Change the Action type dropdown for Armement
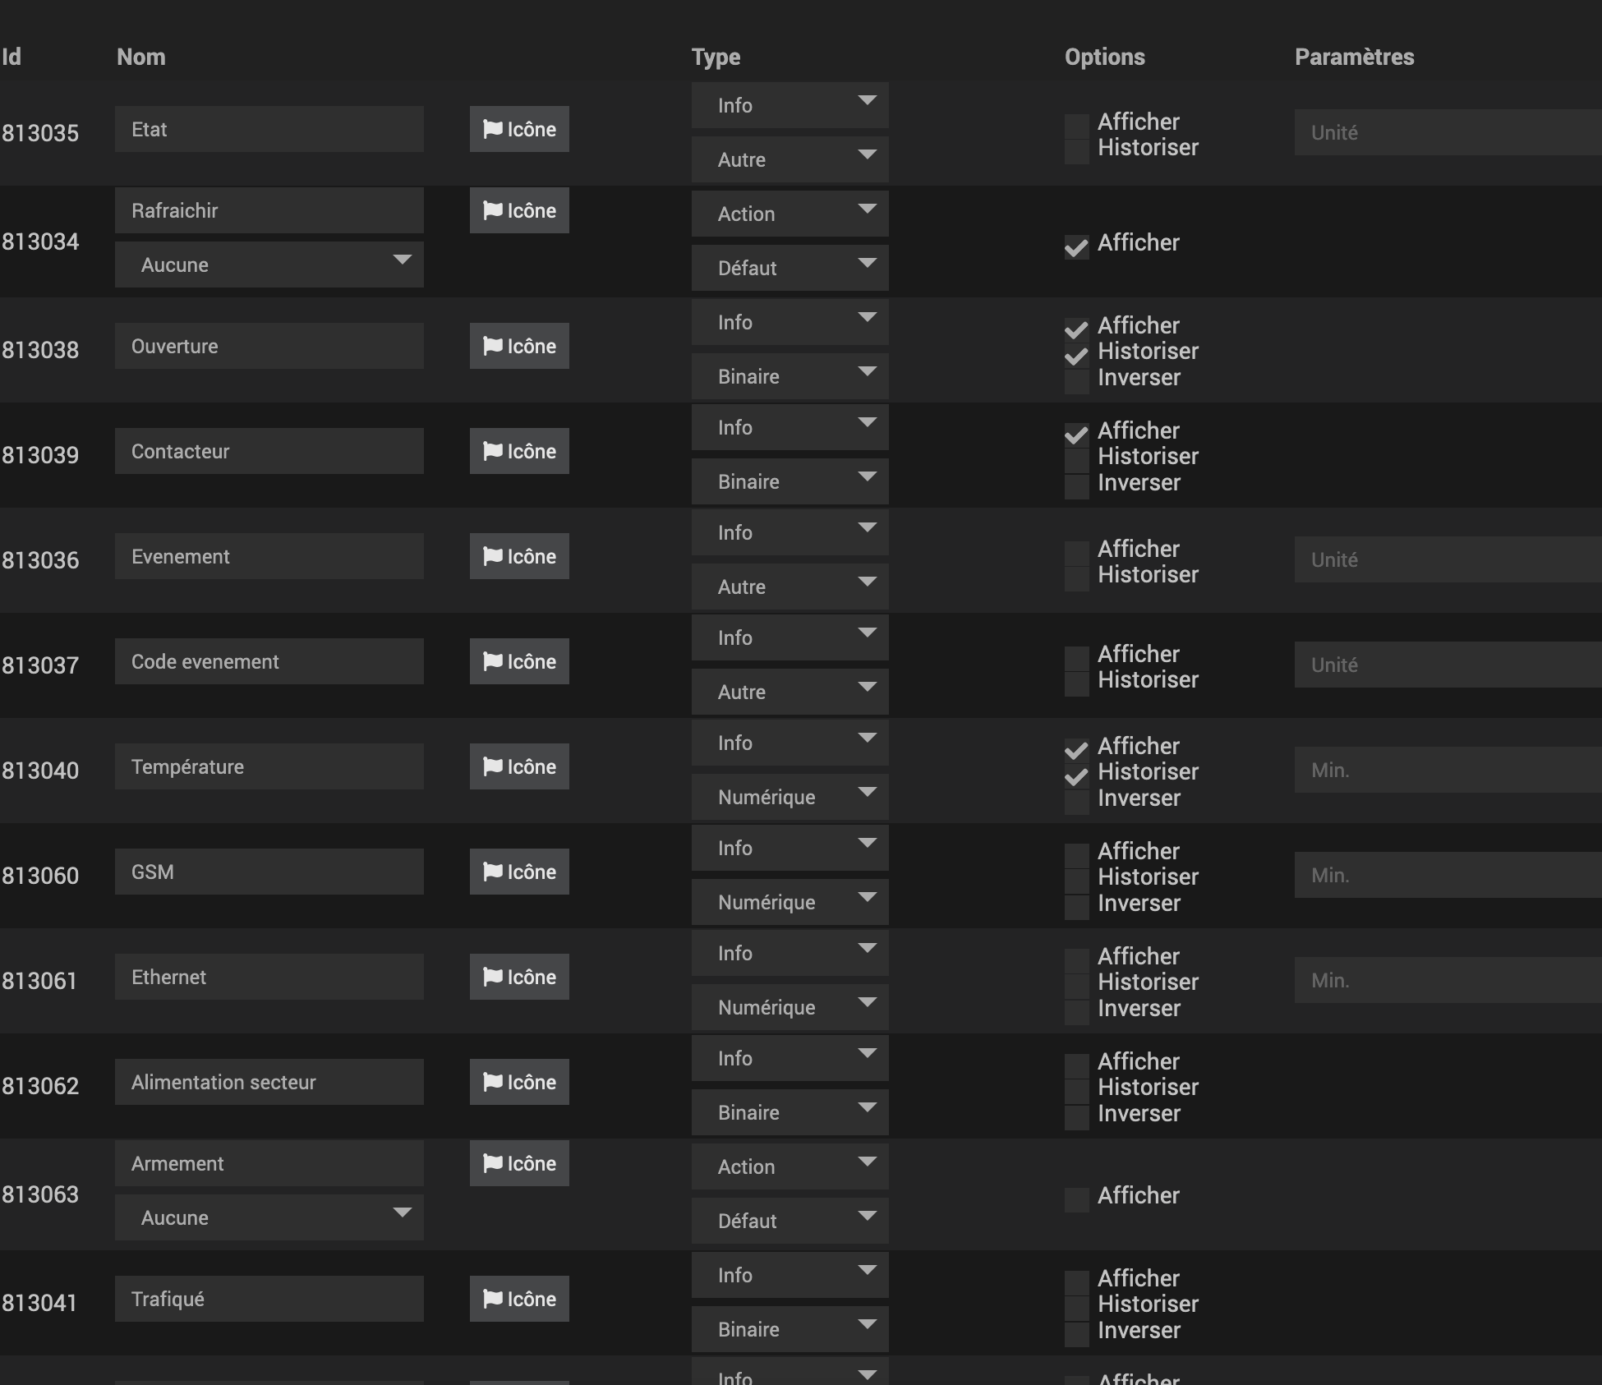Viewport: 1602px width, 1385px height. [789, 1166]
